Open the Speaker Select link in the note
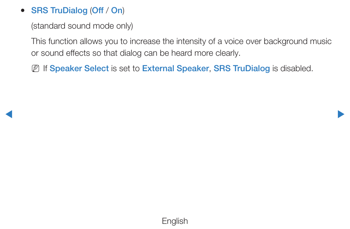This screenshot has height=229, width=350. point(79,69)
